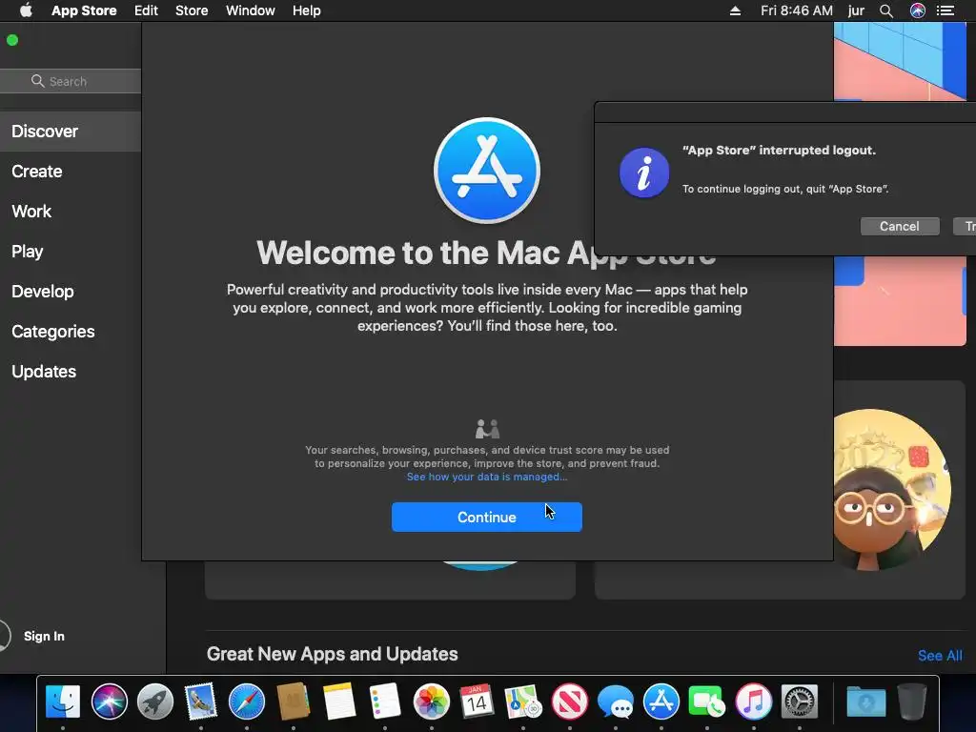Open Calendar from the Dock
The height and width of the screenshot is (732, 976).
[477, 701]
